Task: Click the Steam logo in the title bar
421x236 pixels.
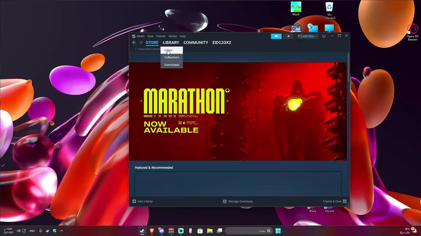Action: click(x=134, y=36)
